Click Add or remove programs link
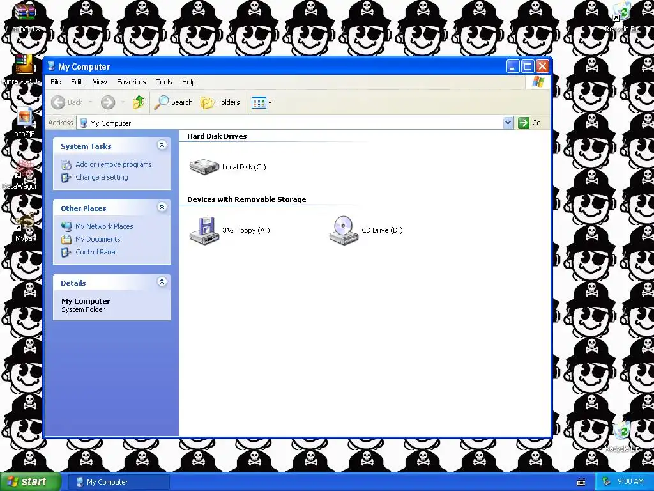 pos(114,164)
